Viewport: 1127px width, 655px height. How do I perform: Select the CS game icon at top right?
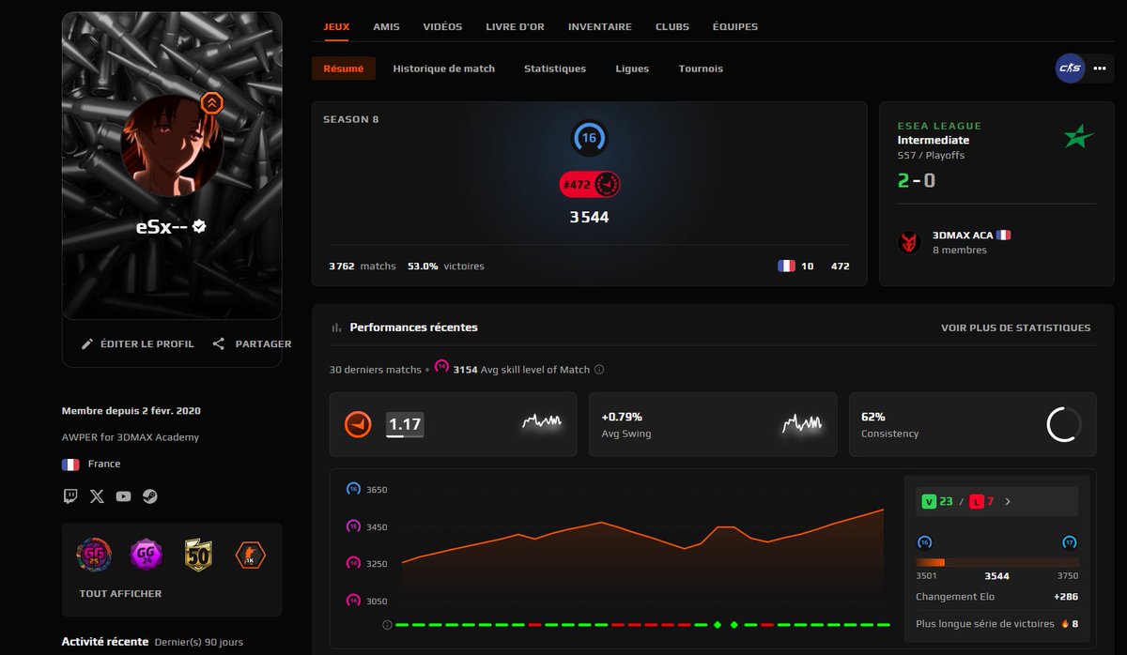tap(1070, 69)
